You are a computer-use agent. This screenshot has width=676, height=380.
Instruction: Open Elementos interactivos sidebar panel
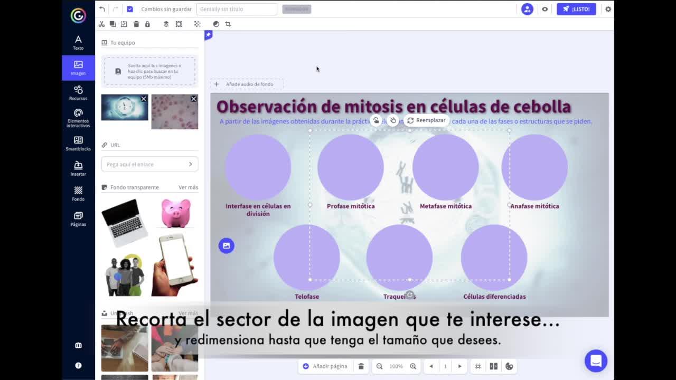coord(78,118)
